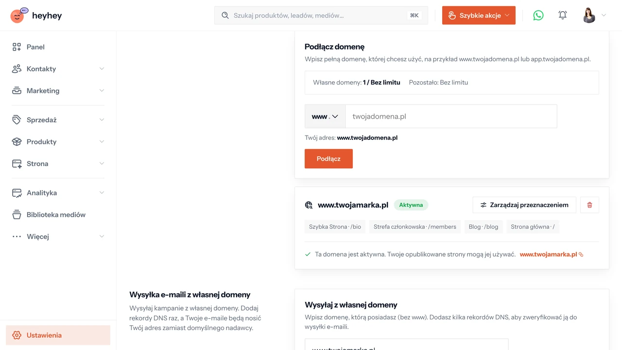Viewport: 622px width, 350px height.
Task: Click the Szybka Strona /bio tag
Action: tap(335, 227)
